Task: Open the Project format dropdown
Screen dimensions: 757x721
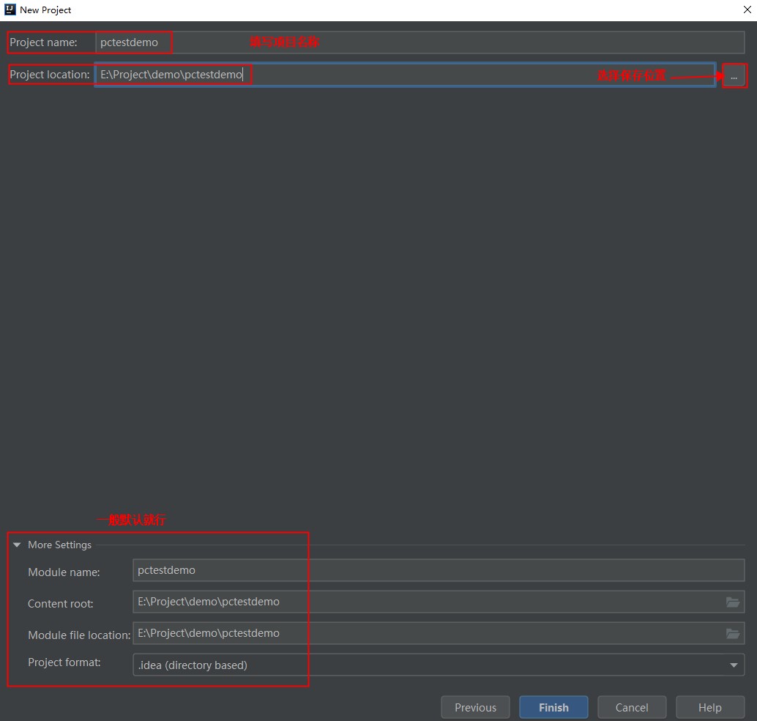Action: tap(439, 665)
